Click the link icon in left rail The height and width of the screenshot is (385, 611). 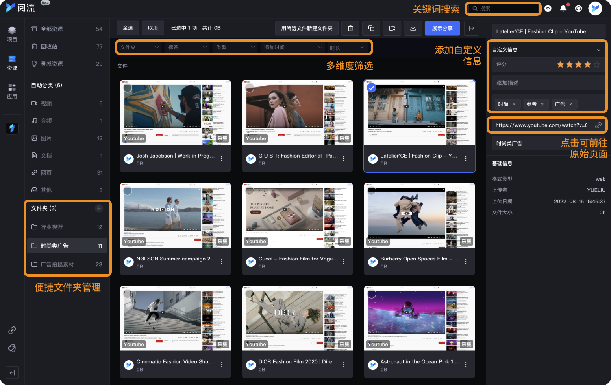coord(12,330)
